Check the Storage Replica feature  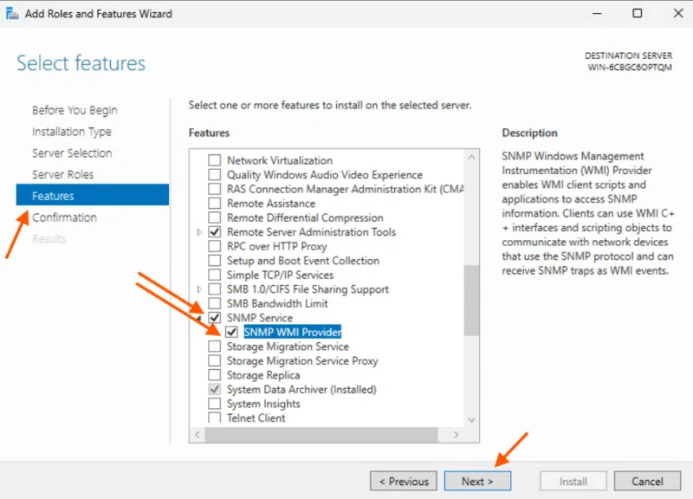(213, 375)
